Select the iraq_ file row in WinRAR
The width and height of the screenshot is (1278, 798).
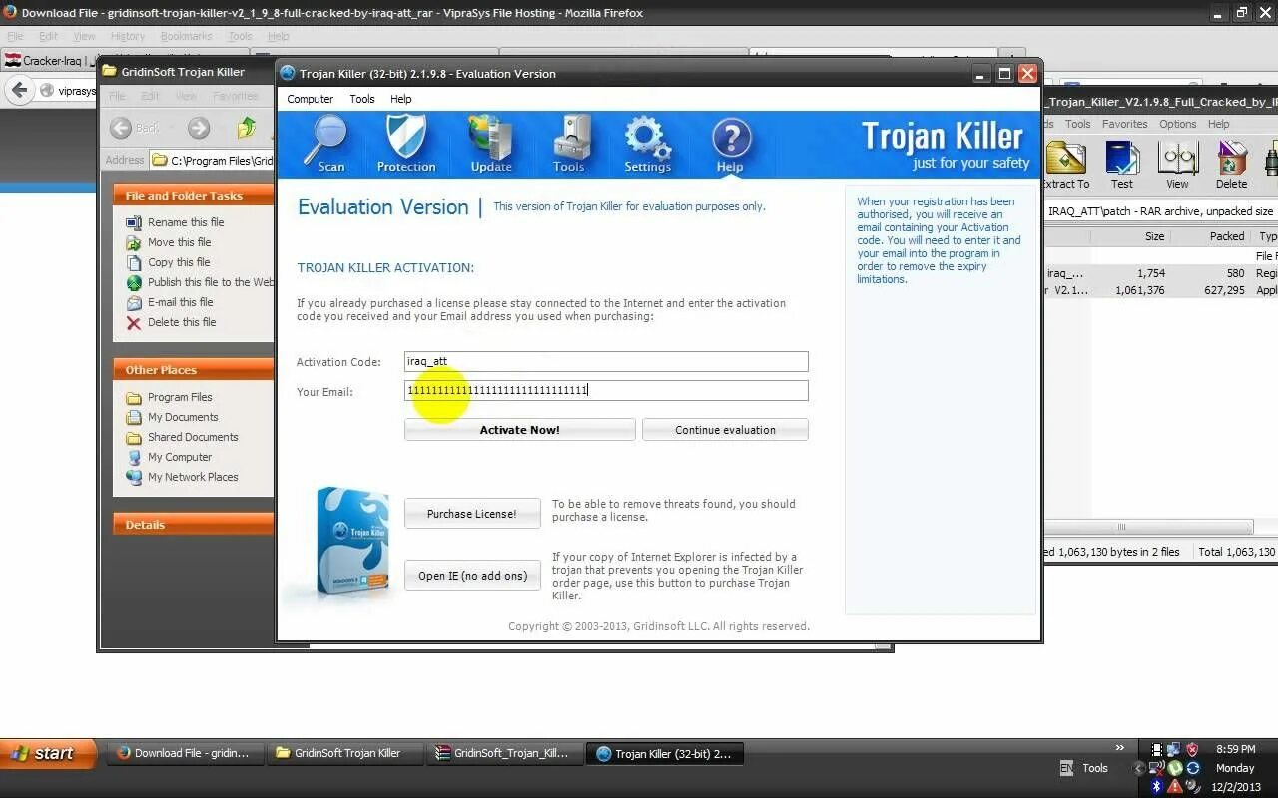coord(1161,273)
